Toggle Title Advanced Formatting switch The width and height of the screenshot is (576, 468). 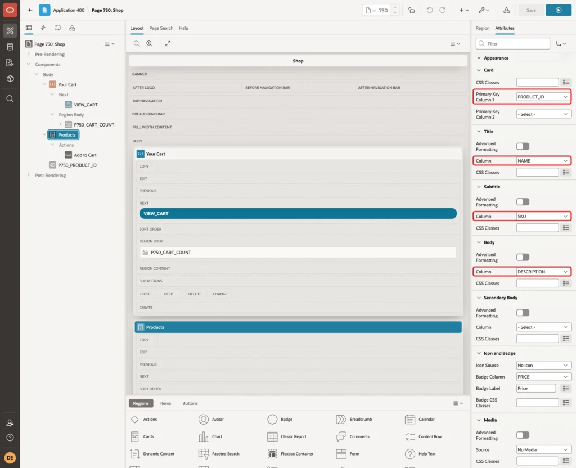point(523,146)
